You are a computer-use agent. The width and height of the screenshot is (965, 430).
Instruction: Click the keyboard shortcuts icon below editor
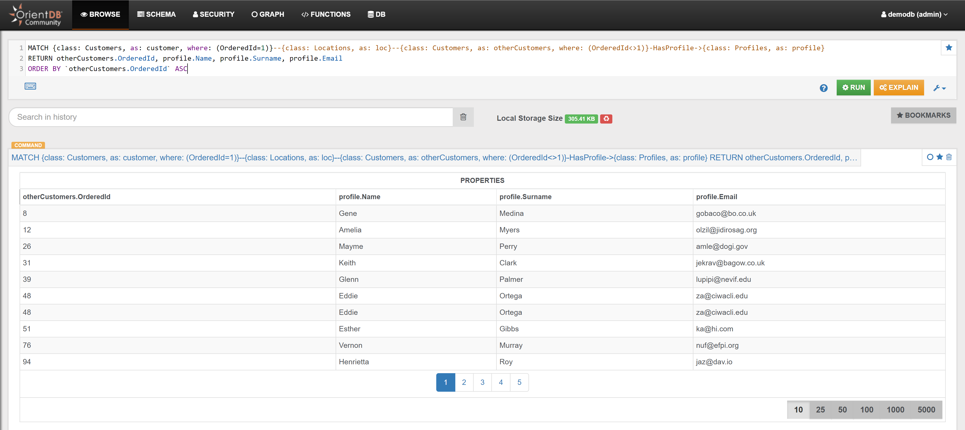[x=30, y=86]
